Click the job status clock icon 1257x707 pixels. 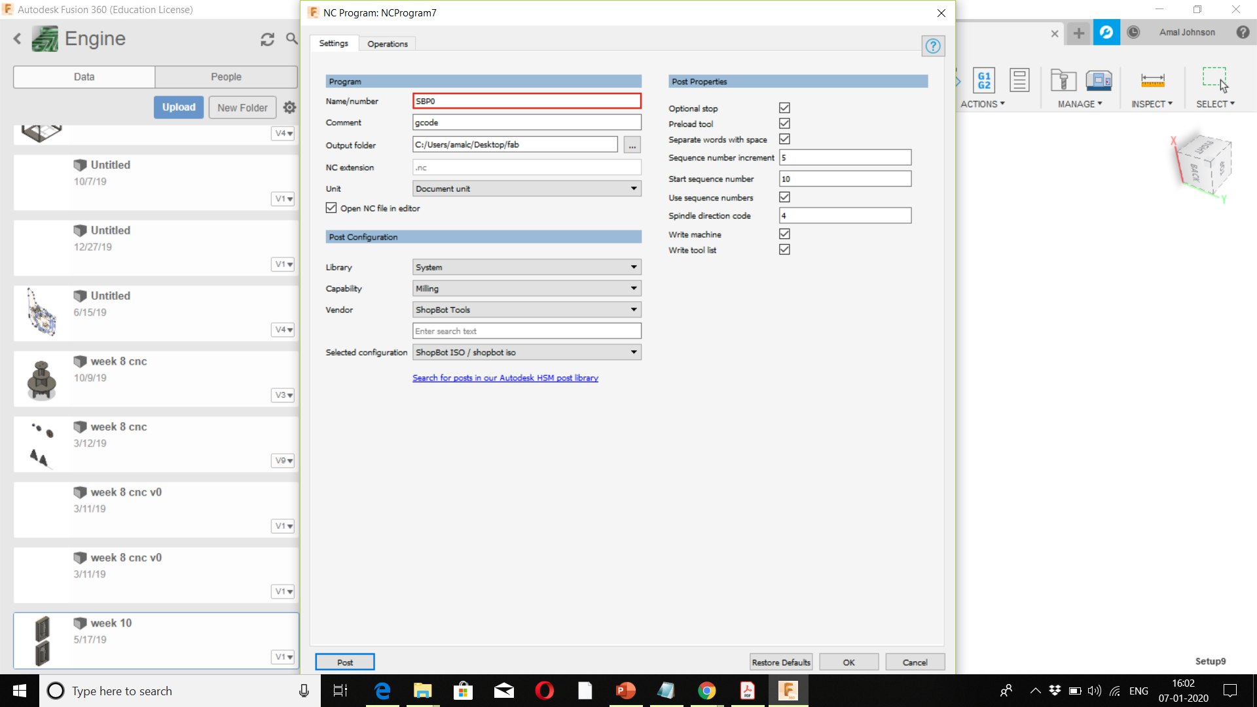pos(1133,32)
